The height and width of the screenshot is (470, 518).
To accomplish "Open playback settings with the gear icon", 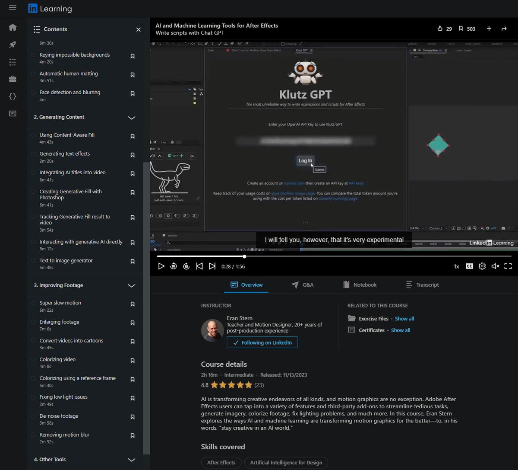I will [482, 266].
